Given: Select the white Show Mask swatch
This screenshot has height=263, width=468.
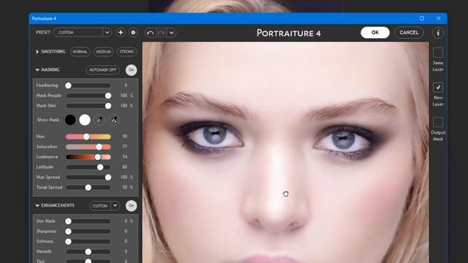Looking at the screenshot, I should coord(85,120).
